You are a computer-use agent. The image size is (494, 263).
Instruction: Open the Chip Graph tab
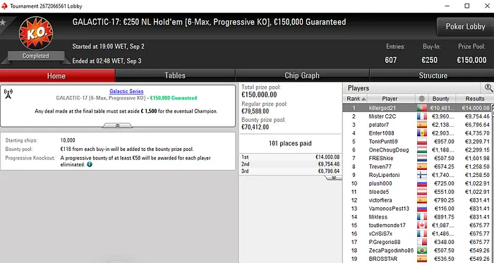pyautogui.click(x=302, y=75)
